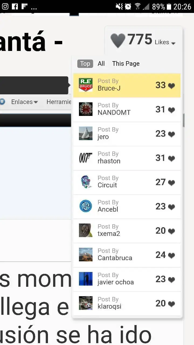The image size is (194, 345).
Task: Go to the post by klaroqsi
Action: tap(127, 303)
